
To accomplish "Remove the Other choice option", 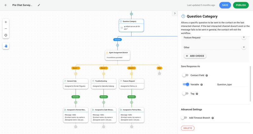I will coord(244,47).
